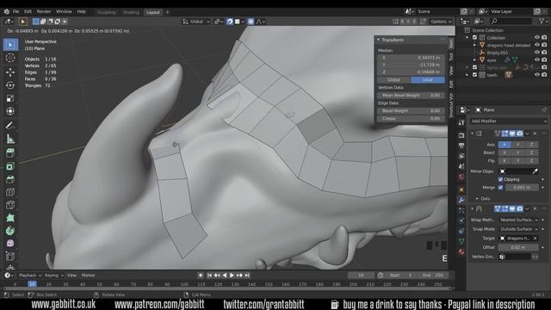Pick the Bevel tool
The image size is (551, 310).
(10, 179)
